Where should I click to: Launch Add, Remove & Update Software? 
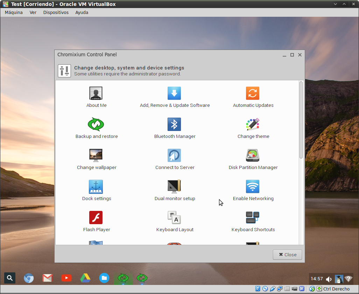(174, 94)
